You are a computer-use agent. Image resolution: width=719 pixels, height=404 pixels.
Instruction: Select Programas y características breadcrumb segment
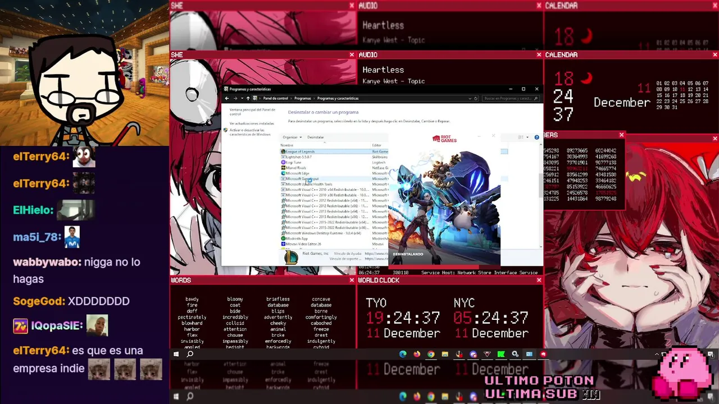pos(338,98)
